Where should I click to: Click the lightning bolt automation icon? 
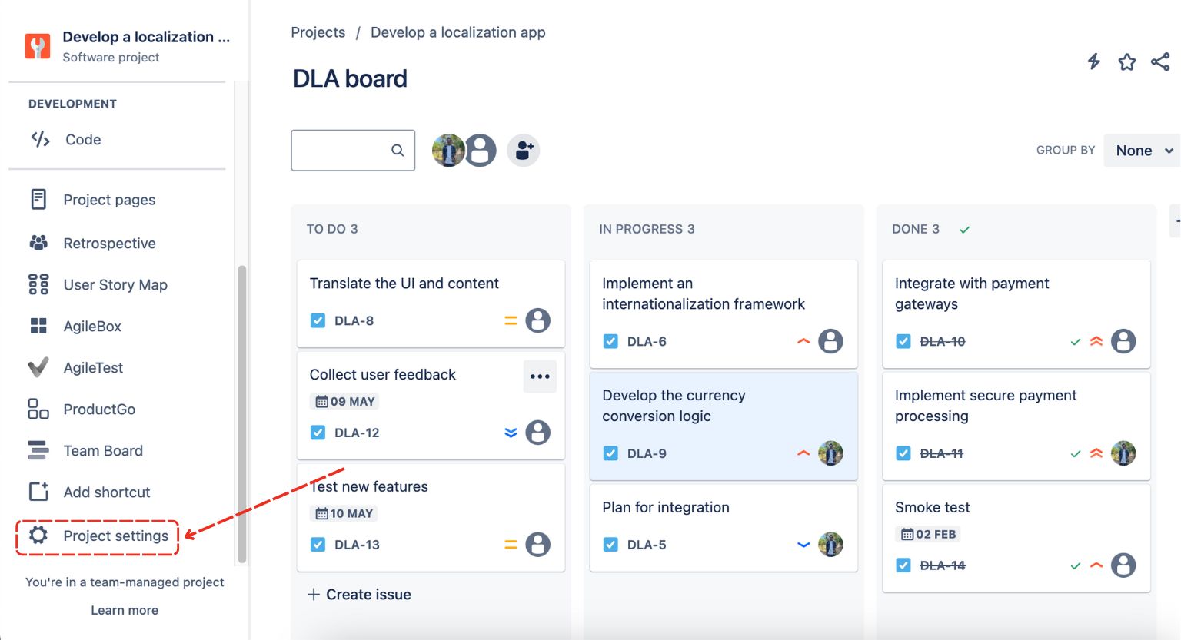(1093, 61)
